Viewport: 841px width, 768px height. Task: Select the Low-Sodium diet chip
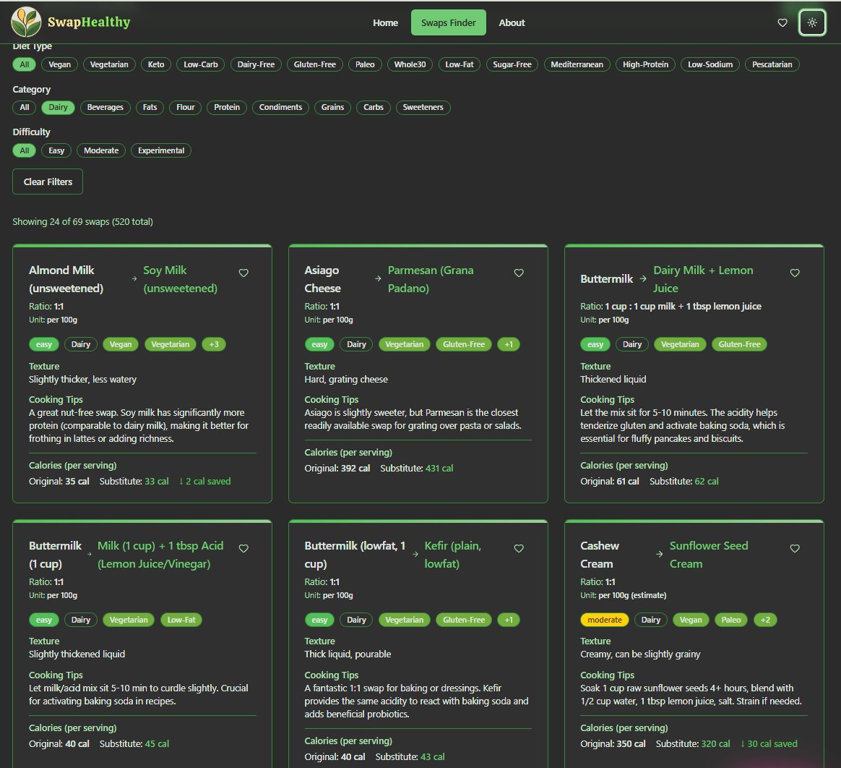click(710, 64)
